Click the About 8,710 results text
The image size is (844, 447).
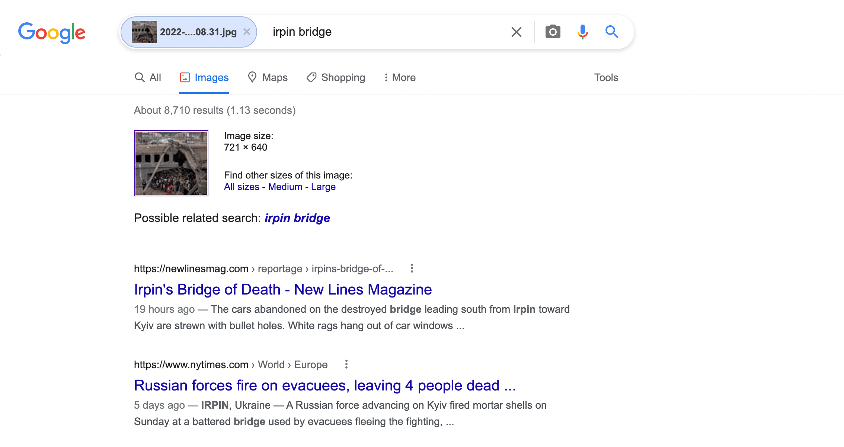215,110
